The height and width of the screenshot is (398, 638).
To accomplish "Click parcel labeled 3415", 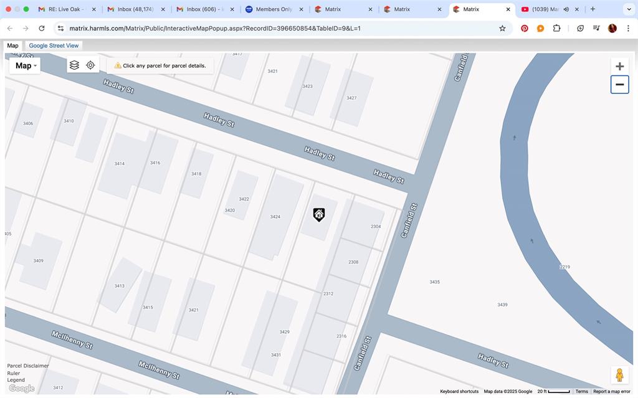I will pyautogui.click(x=148, y=307).
